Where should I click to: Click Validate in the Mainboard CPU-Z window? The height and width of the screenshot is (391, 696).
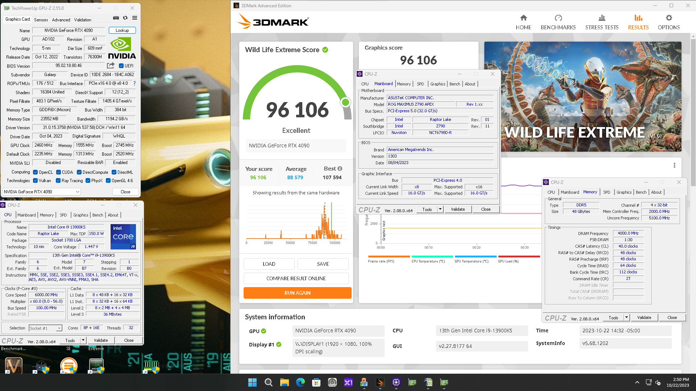pos(458,209)
